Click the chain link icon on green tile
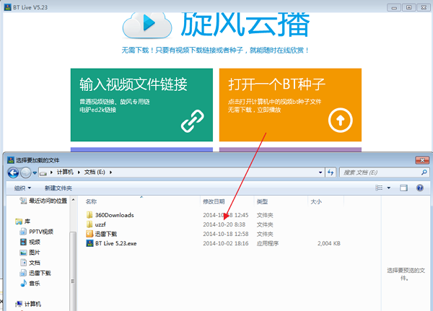Image resolution: width=433 pixels, height=311 pixels. tap(193, 121)
